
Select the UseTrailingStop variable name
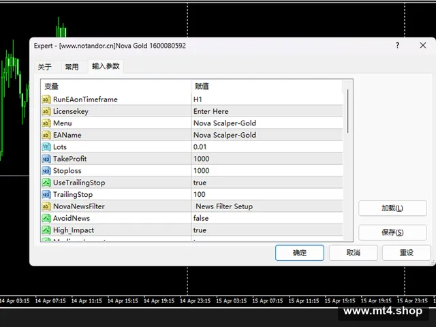(x=79, y=183)
